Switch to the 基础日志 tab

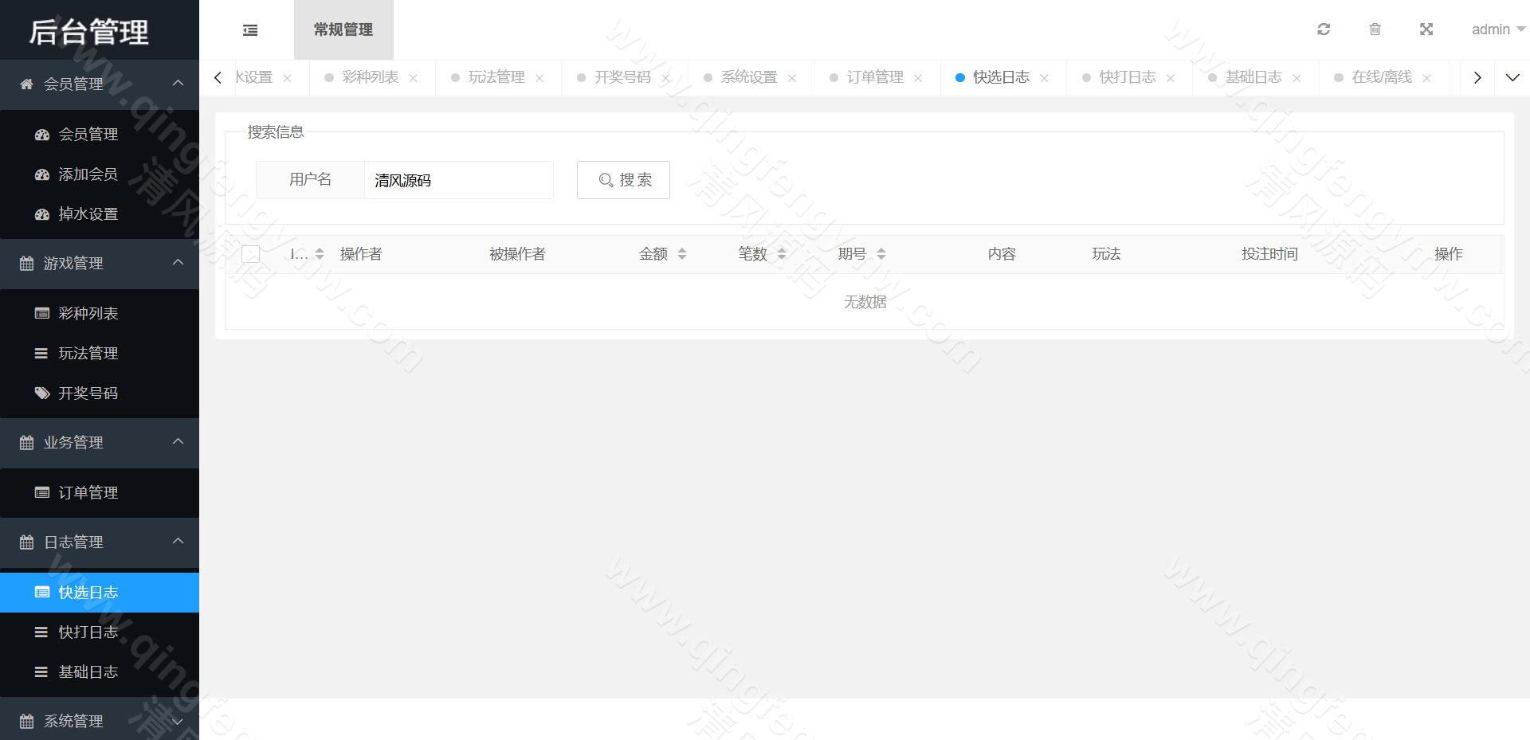[x=1253, y=77]
